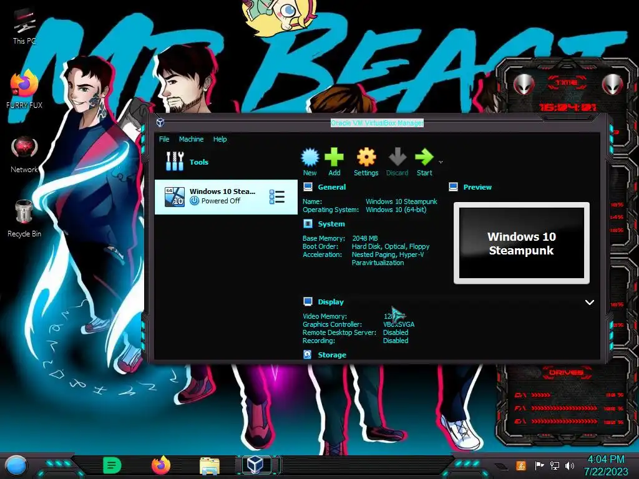Viewport: 639px width, 479px height.
Task: Click the power state icon beside Powered Off
Action: 195,201
